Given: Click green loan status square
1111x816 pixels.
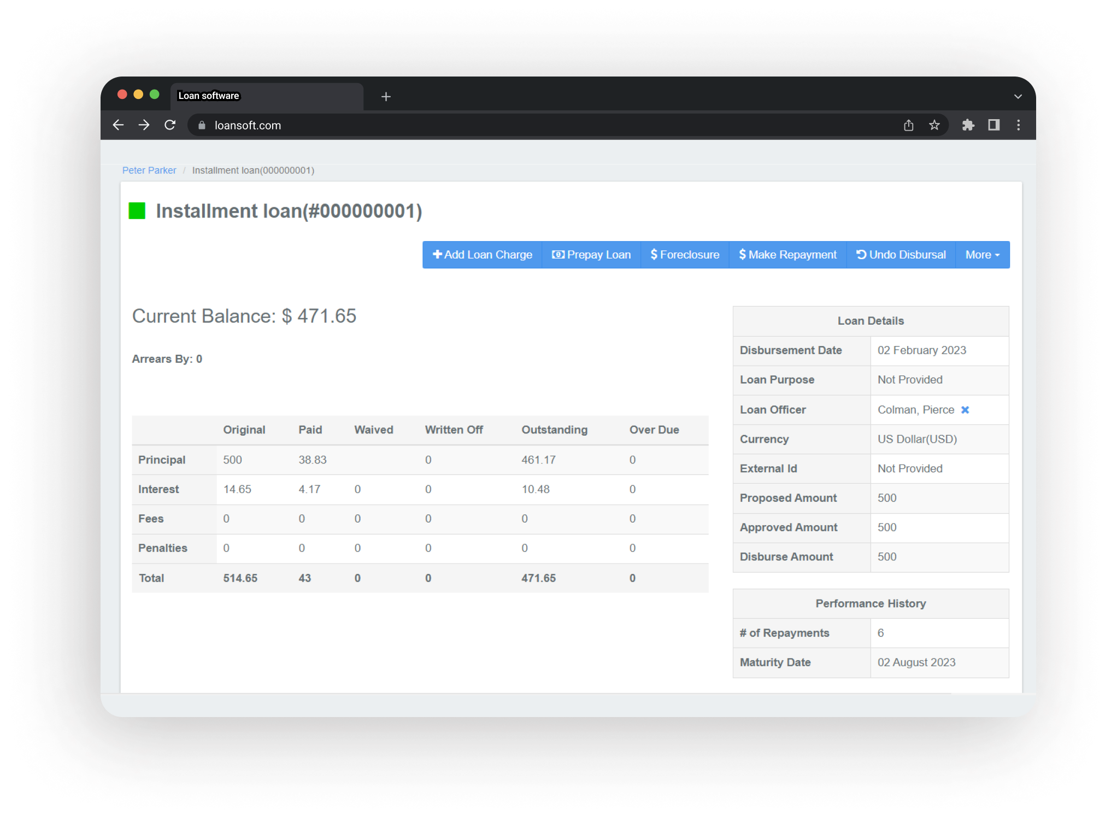Looking at the screenshot, I should [x=137, y=211].
